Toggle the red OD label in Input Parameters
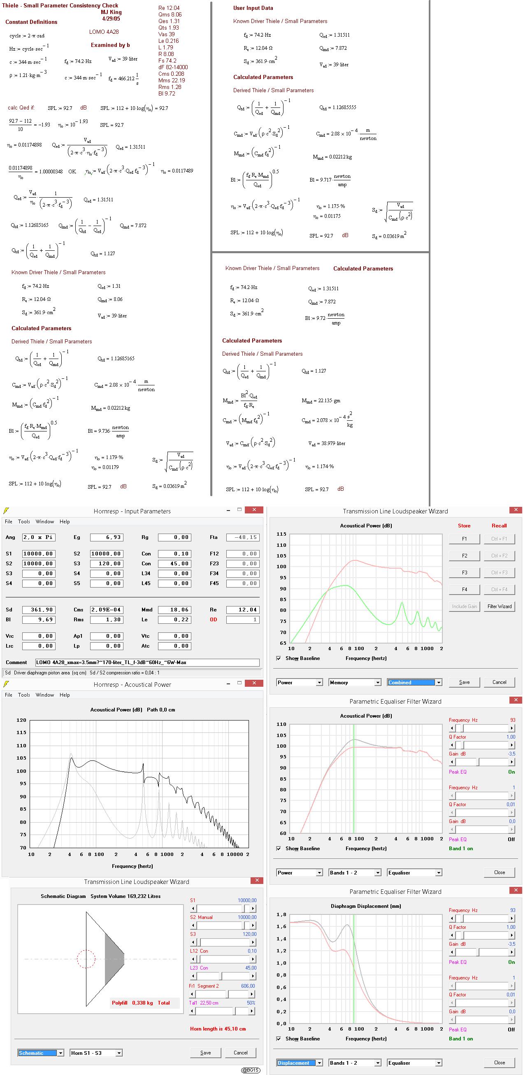The image size is (523, 1075). tap(214, 620)
